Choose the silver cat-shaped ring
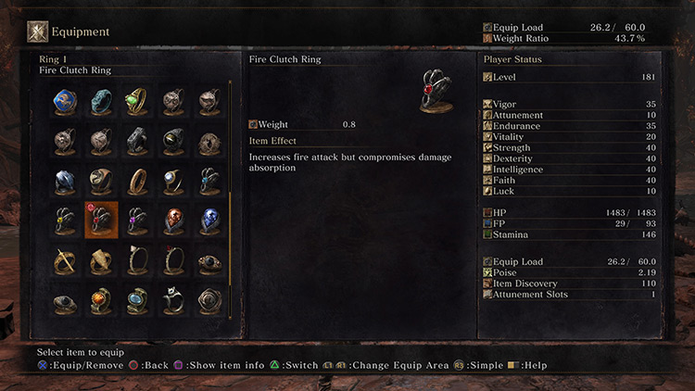Image resolution: width=695 pixels, height=391 pixels. 174,300
